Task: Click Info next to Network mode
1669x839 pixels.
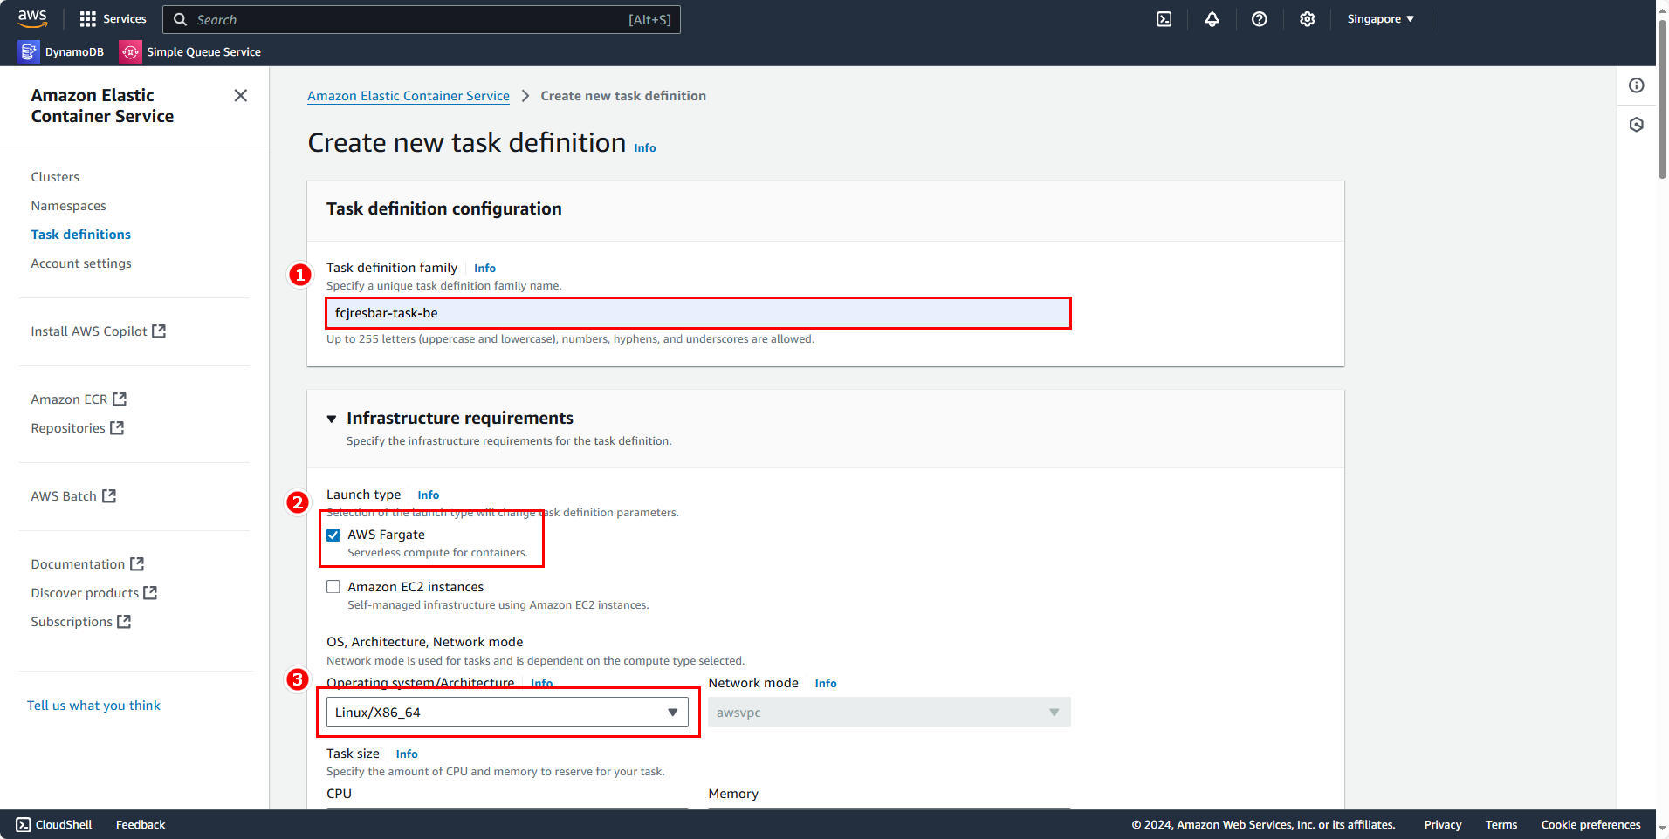Action: pyautogui.click(x=826, y=684)
